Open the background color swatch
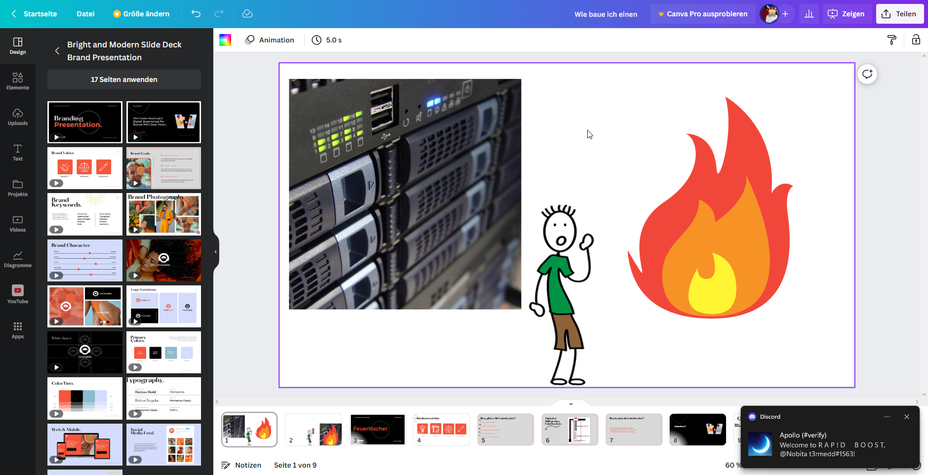 [225, 40]
